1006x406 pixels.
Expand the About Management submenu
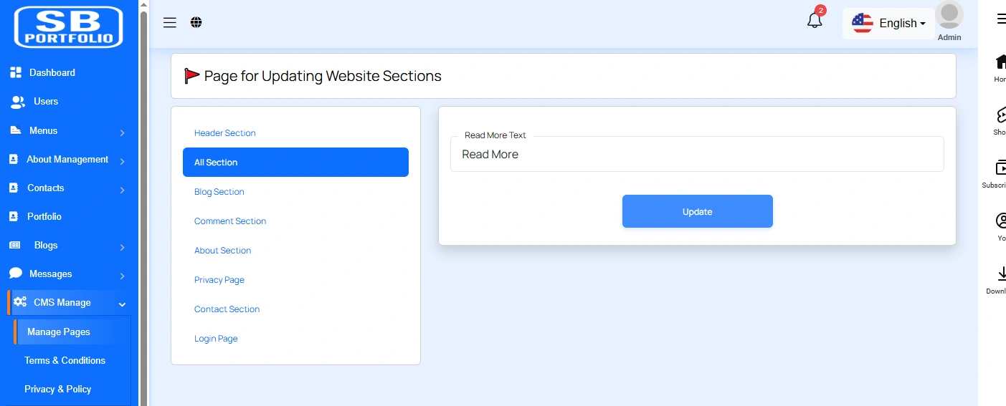click(x=123, y=161)
